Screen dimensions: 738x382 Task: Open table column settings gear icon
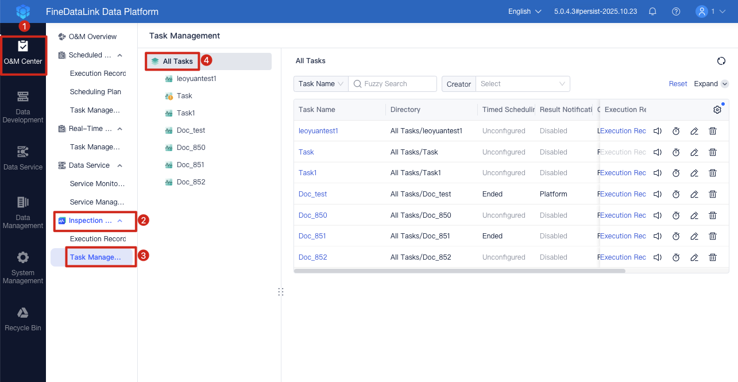tap(717, 110)
